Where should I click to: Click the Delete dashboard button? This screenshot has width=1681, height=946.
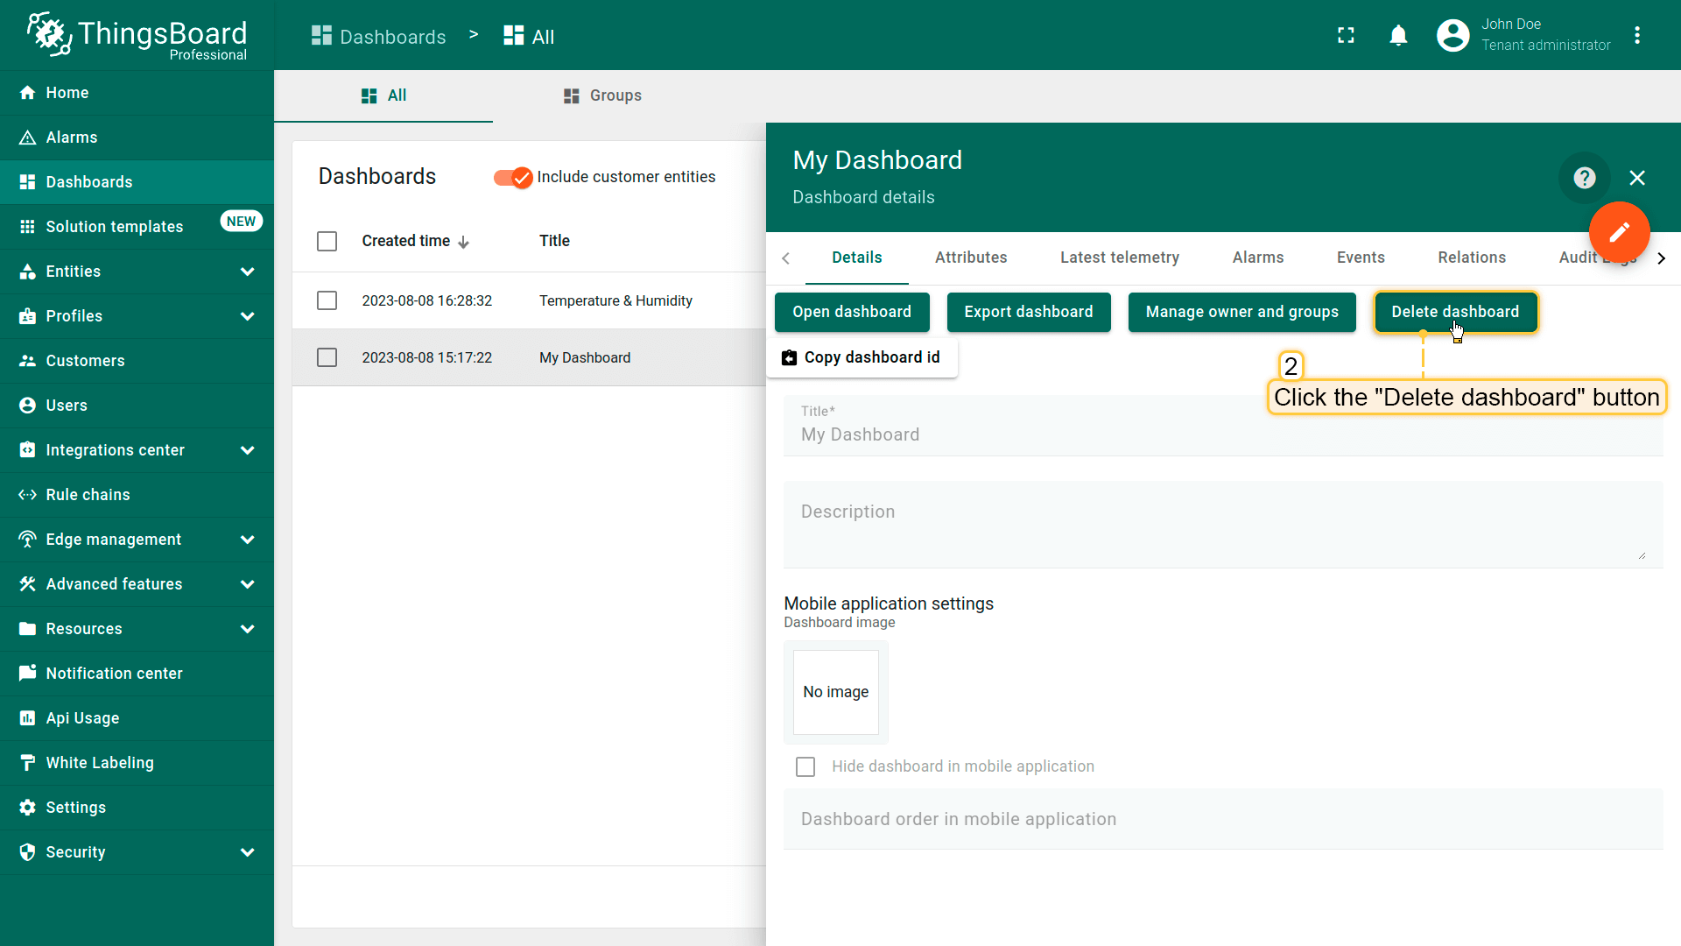(1454, 312)
